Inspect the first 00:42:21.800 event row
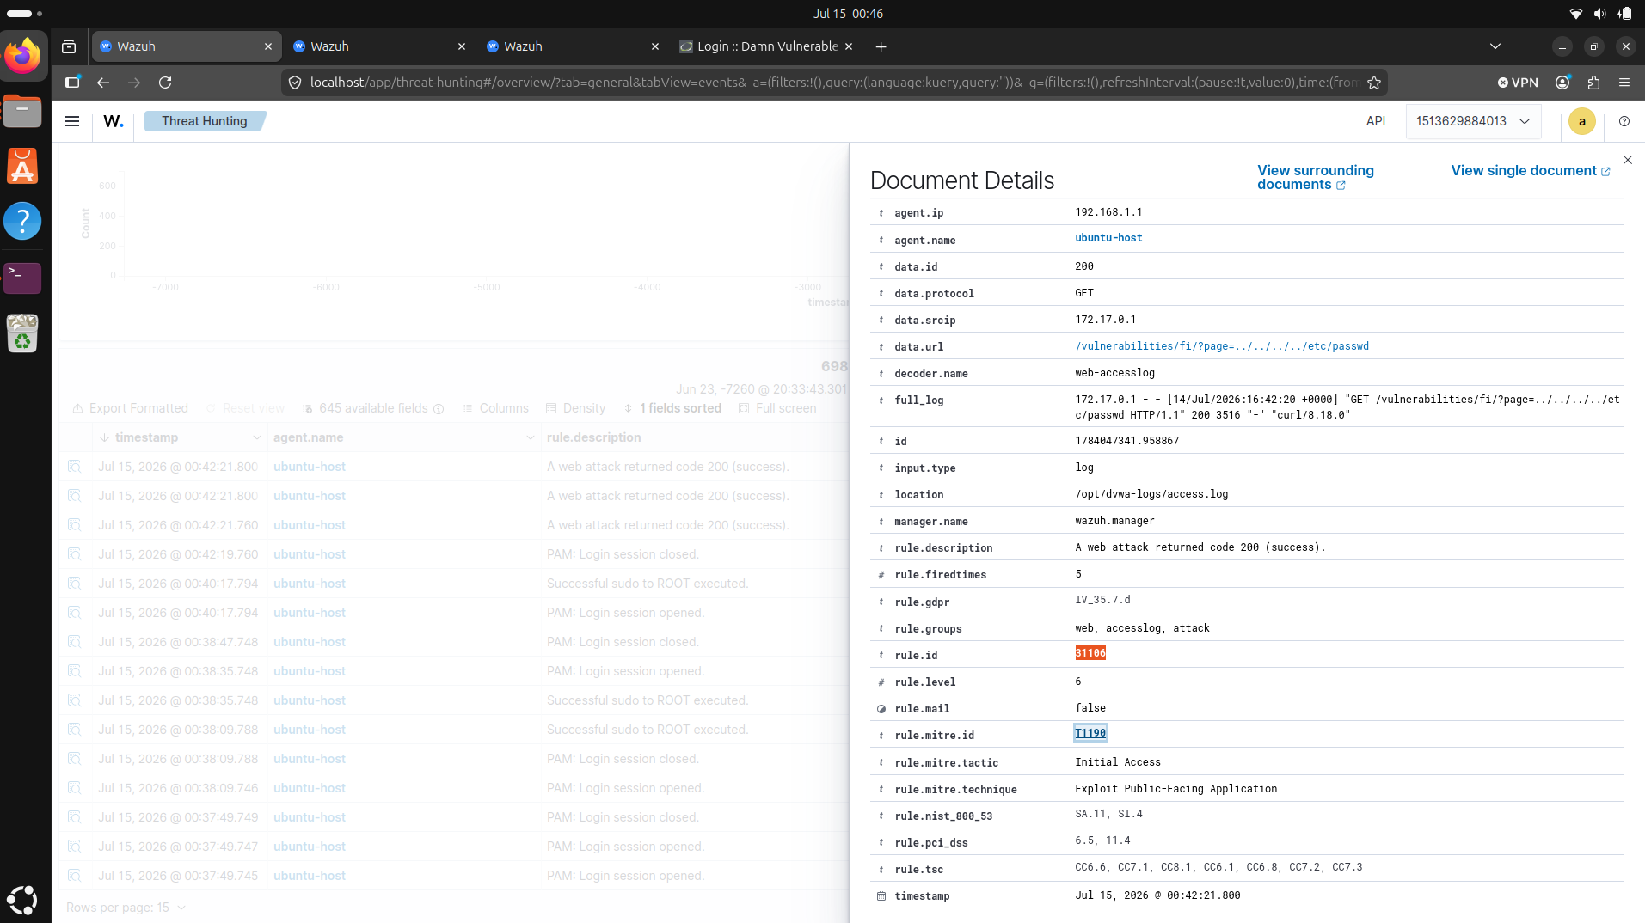 point(74,467)
